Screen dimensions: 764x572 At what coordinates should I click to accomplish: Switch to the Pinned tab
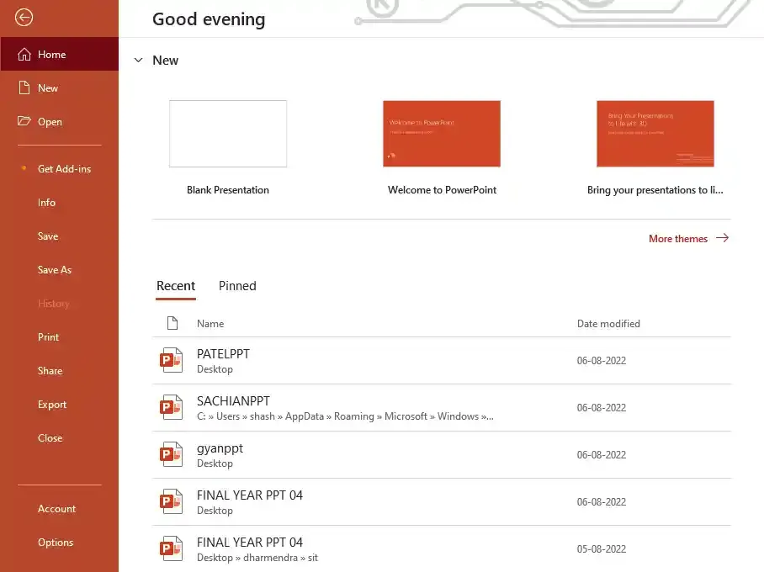pos(237,285)
